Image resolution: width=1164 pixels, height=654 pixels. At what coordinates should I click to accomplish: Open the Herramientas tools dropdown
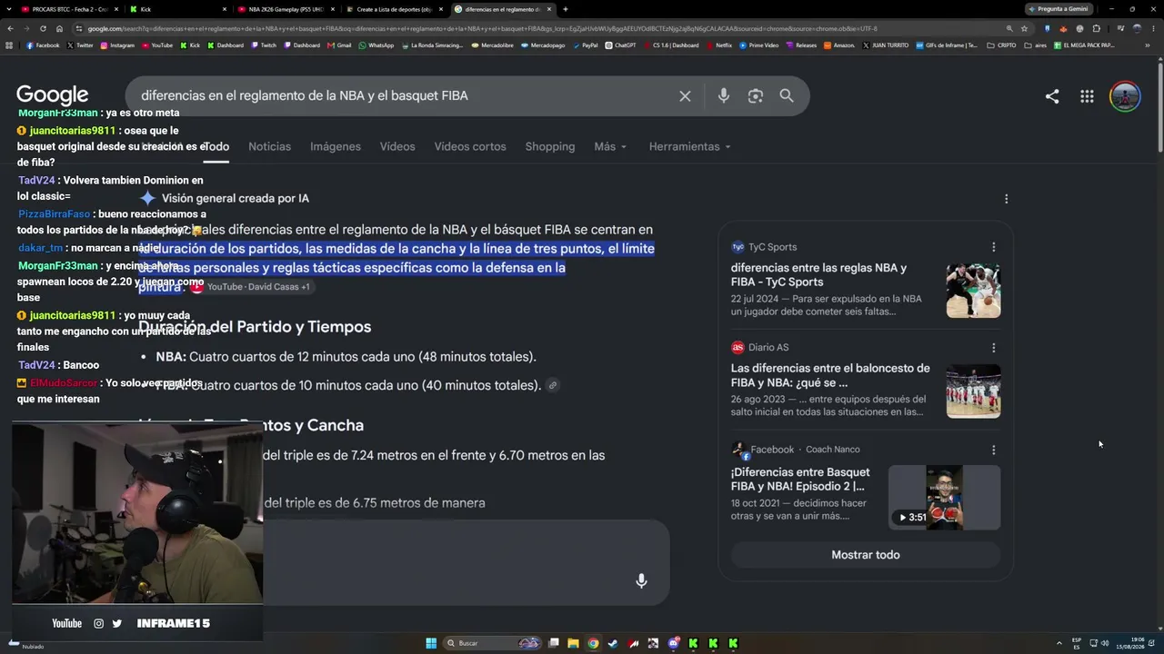[x=689, y=146]
